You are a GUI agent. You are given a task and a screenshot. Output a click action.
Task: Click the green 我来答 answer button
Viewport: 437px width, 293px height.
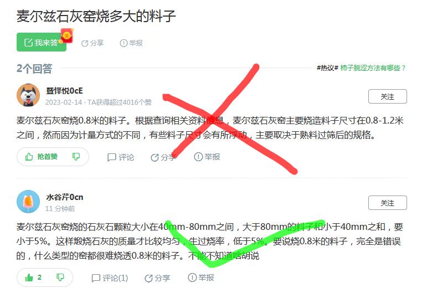(41, 43)
